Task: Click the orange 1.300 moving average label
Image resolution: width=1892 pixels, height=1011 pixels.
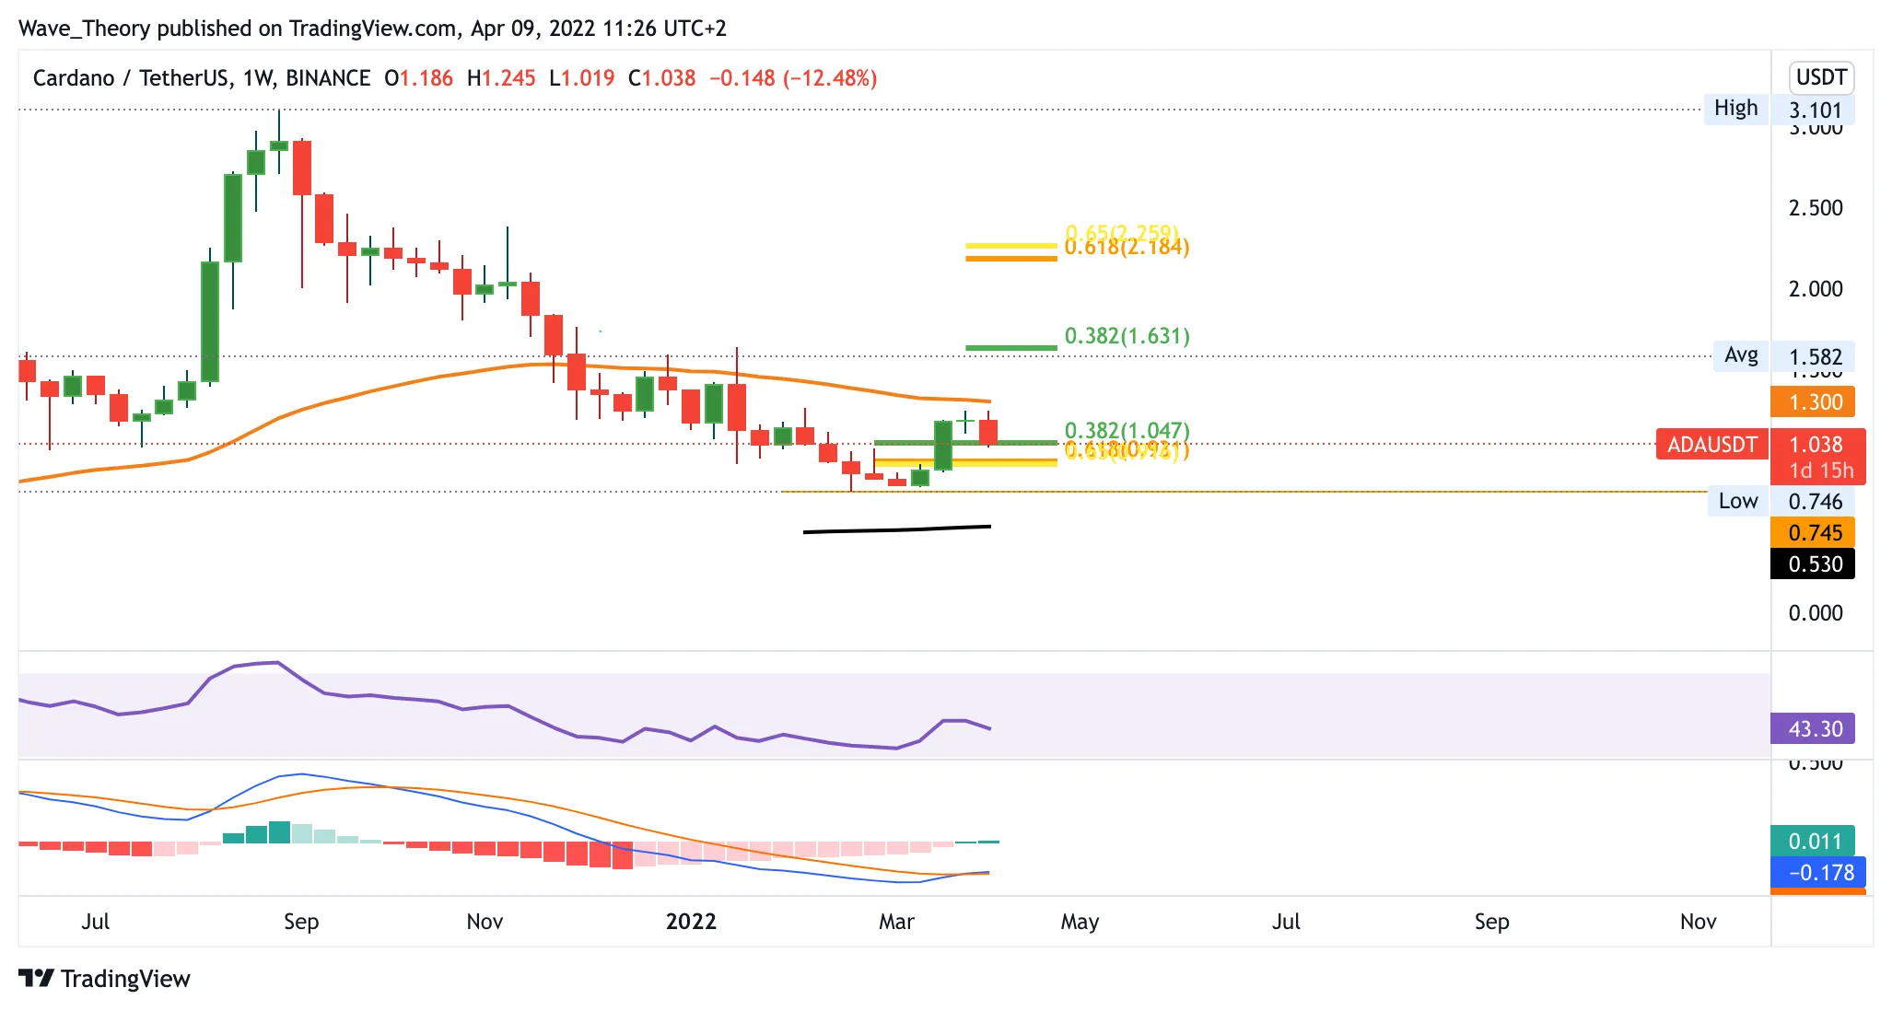Action: 1813,401
